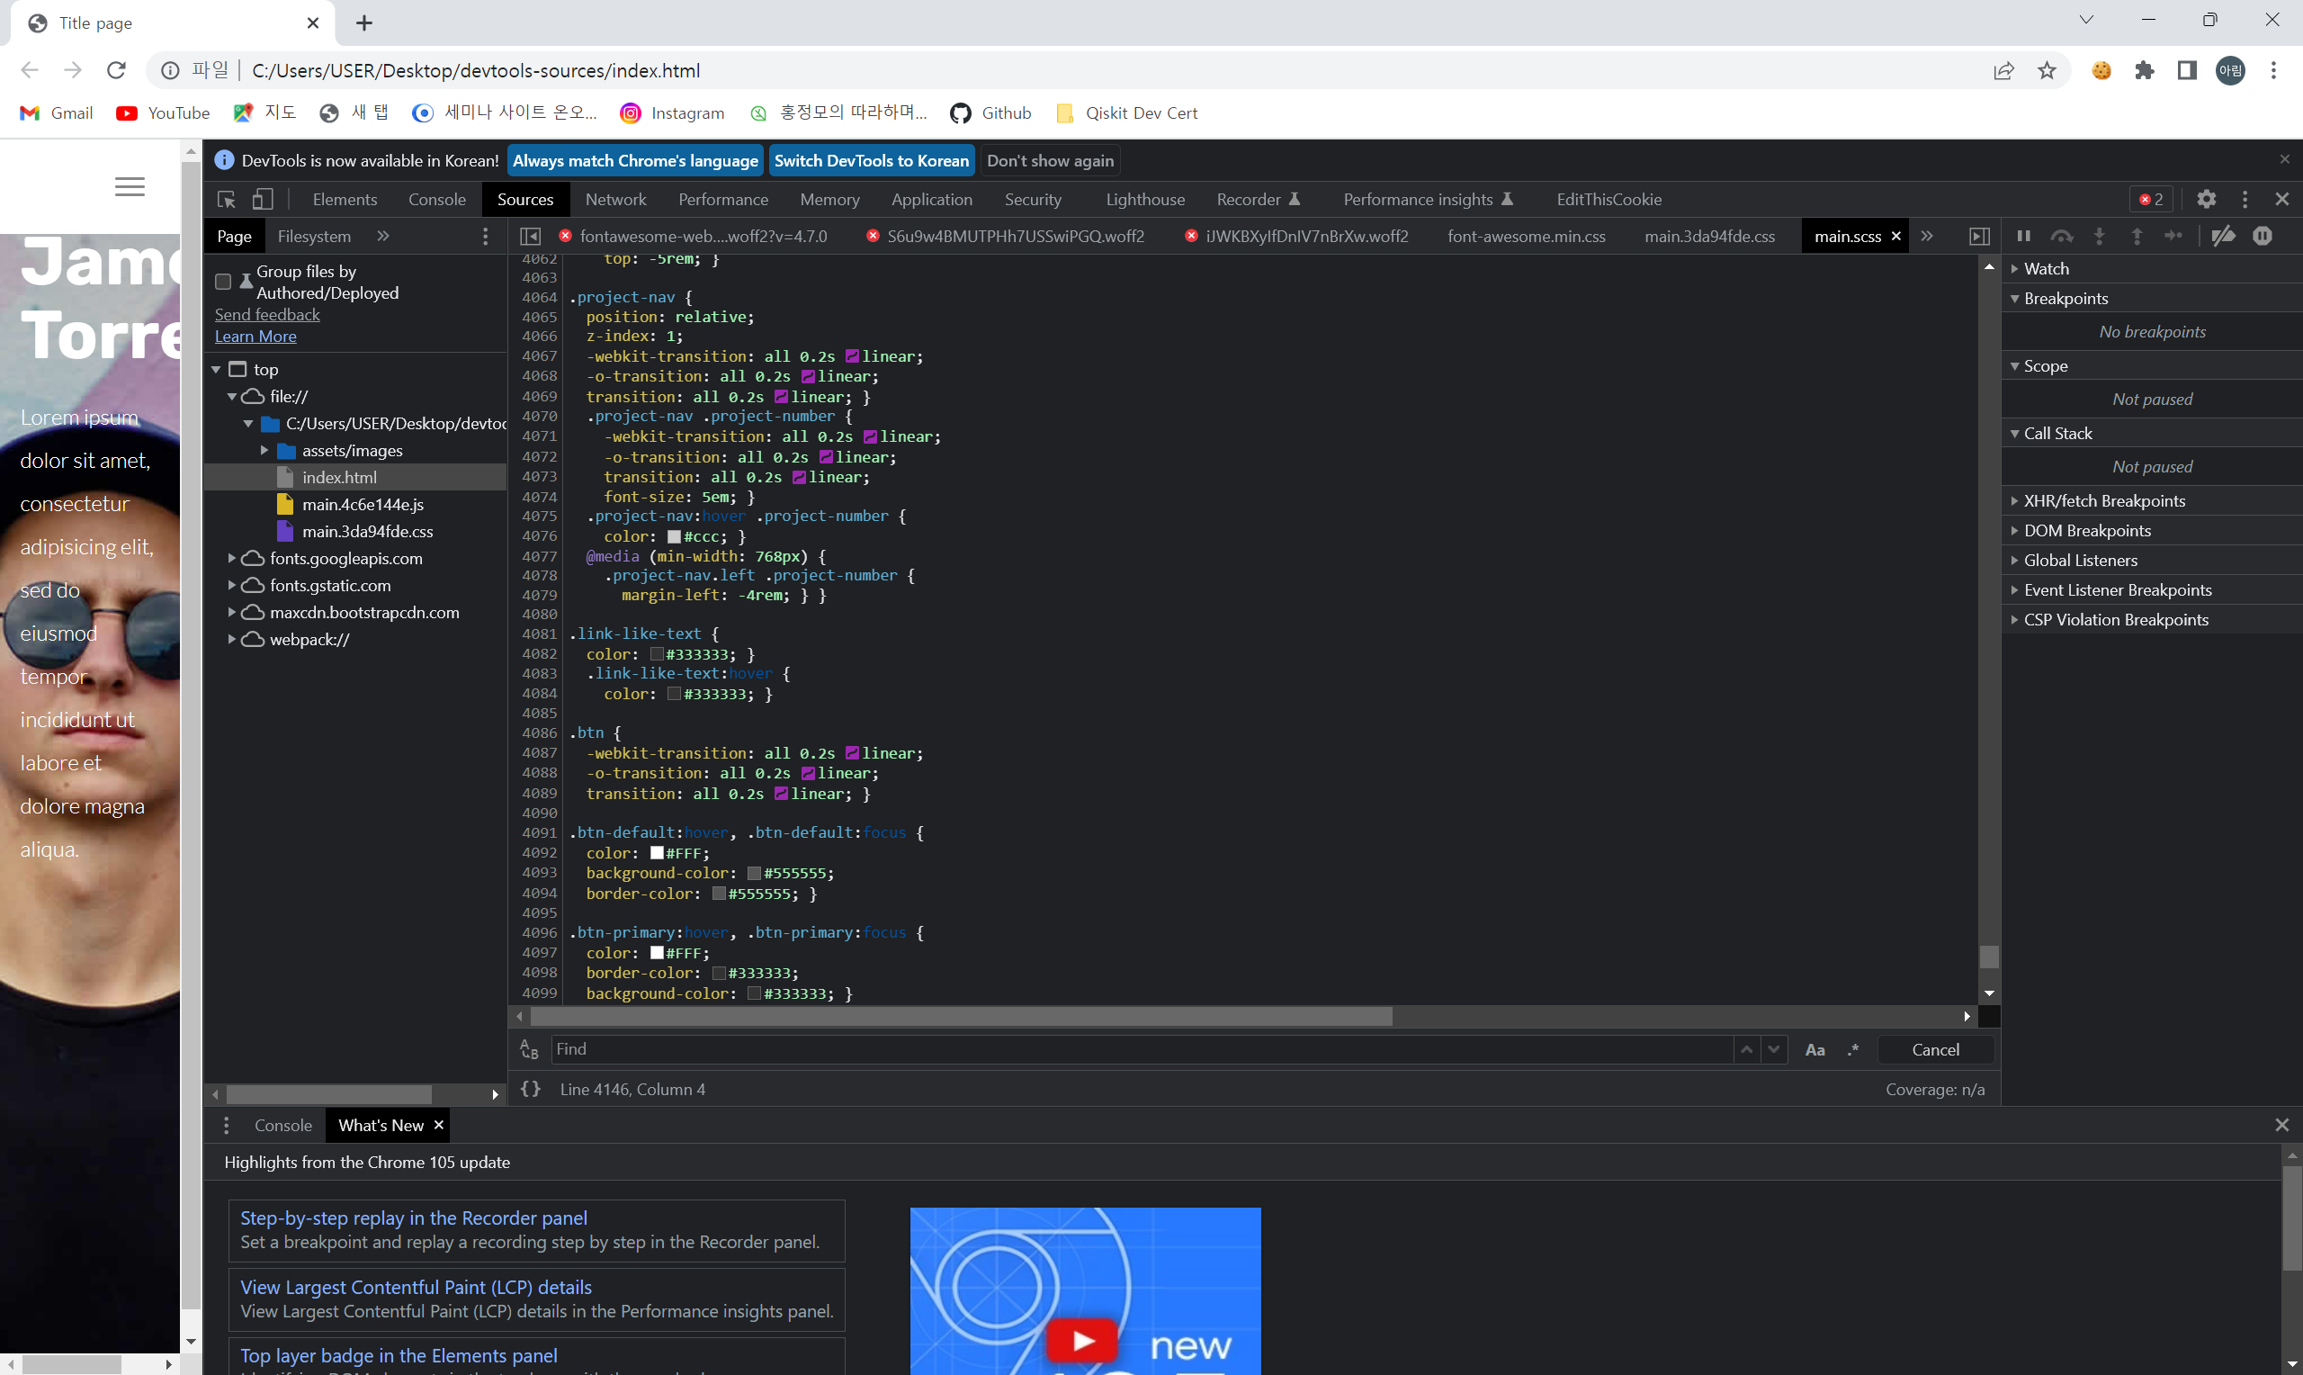Image resolution: width=2303 pixels, height=1375 pixels.
Task: Open the Chrome extensions puzzle icon
Action: (x=2145, y=70)
